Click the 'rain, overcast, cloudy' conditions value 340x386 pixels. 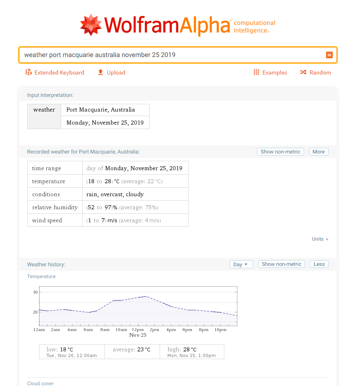115,194
